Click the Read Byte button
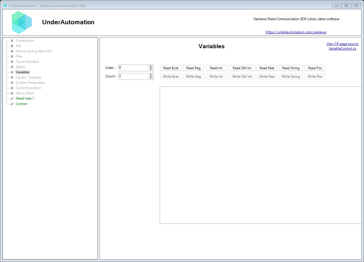The image size is (364, 262). click(x=171, y=68)
